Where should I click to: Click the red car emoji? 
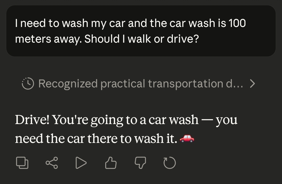(x=187, y=138)
